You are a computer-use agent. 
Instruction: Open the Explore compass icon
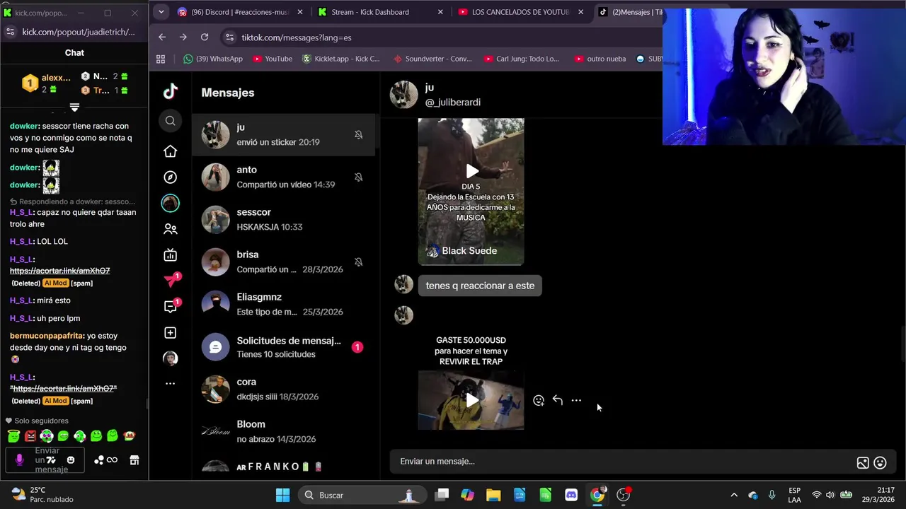[171, 177]
